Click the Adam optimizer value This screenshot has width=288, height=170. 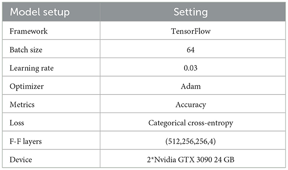(x=191, y=86)
